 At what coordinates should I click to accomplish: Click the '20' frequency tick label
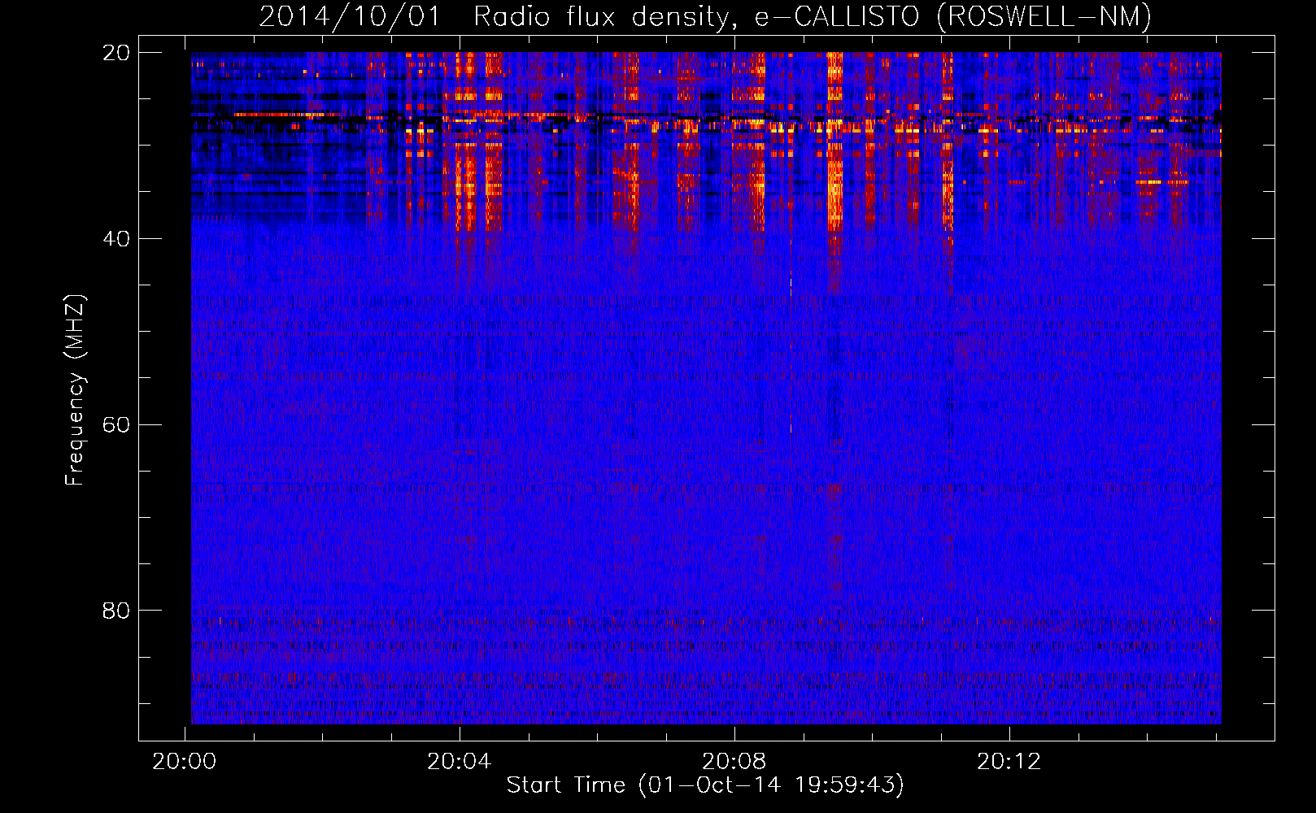115,53
